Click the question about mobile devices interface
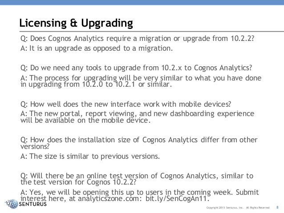 click(126, 104)
